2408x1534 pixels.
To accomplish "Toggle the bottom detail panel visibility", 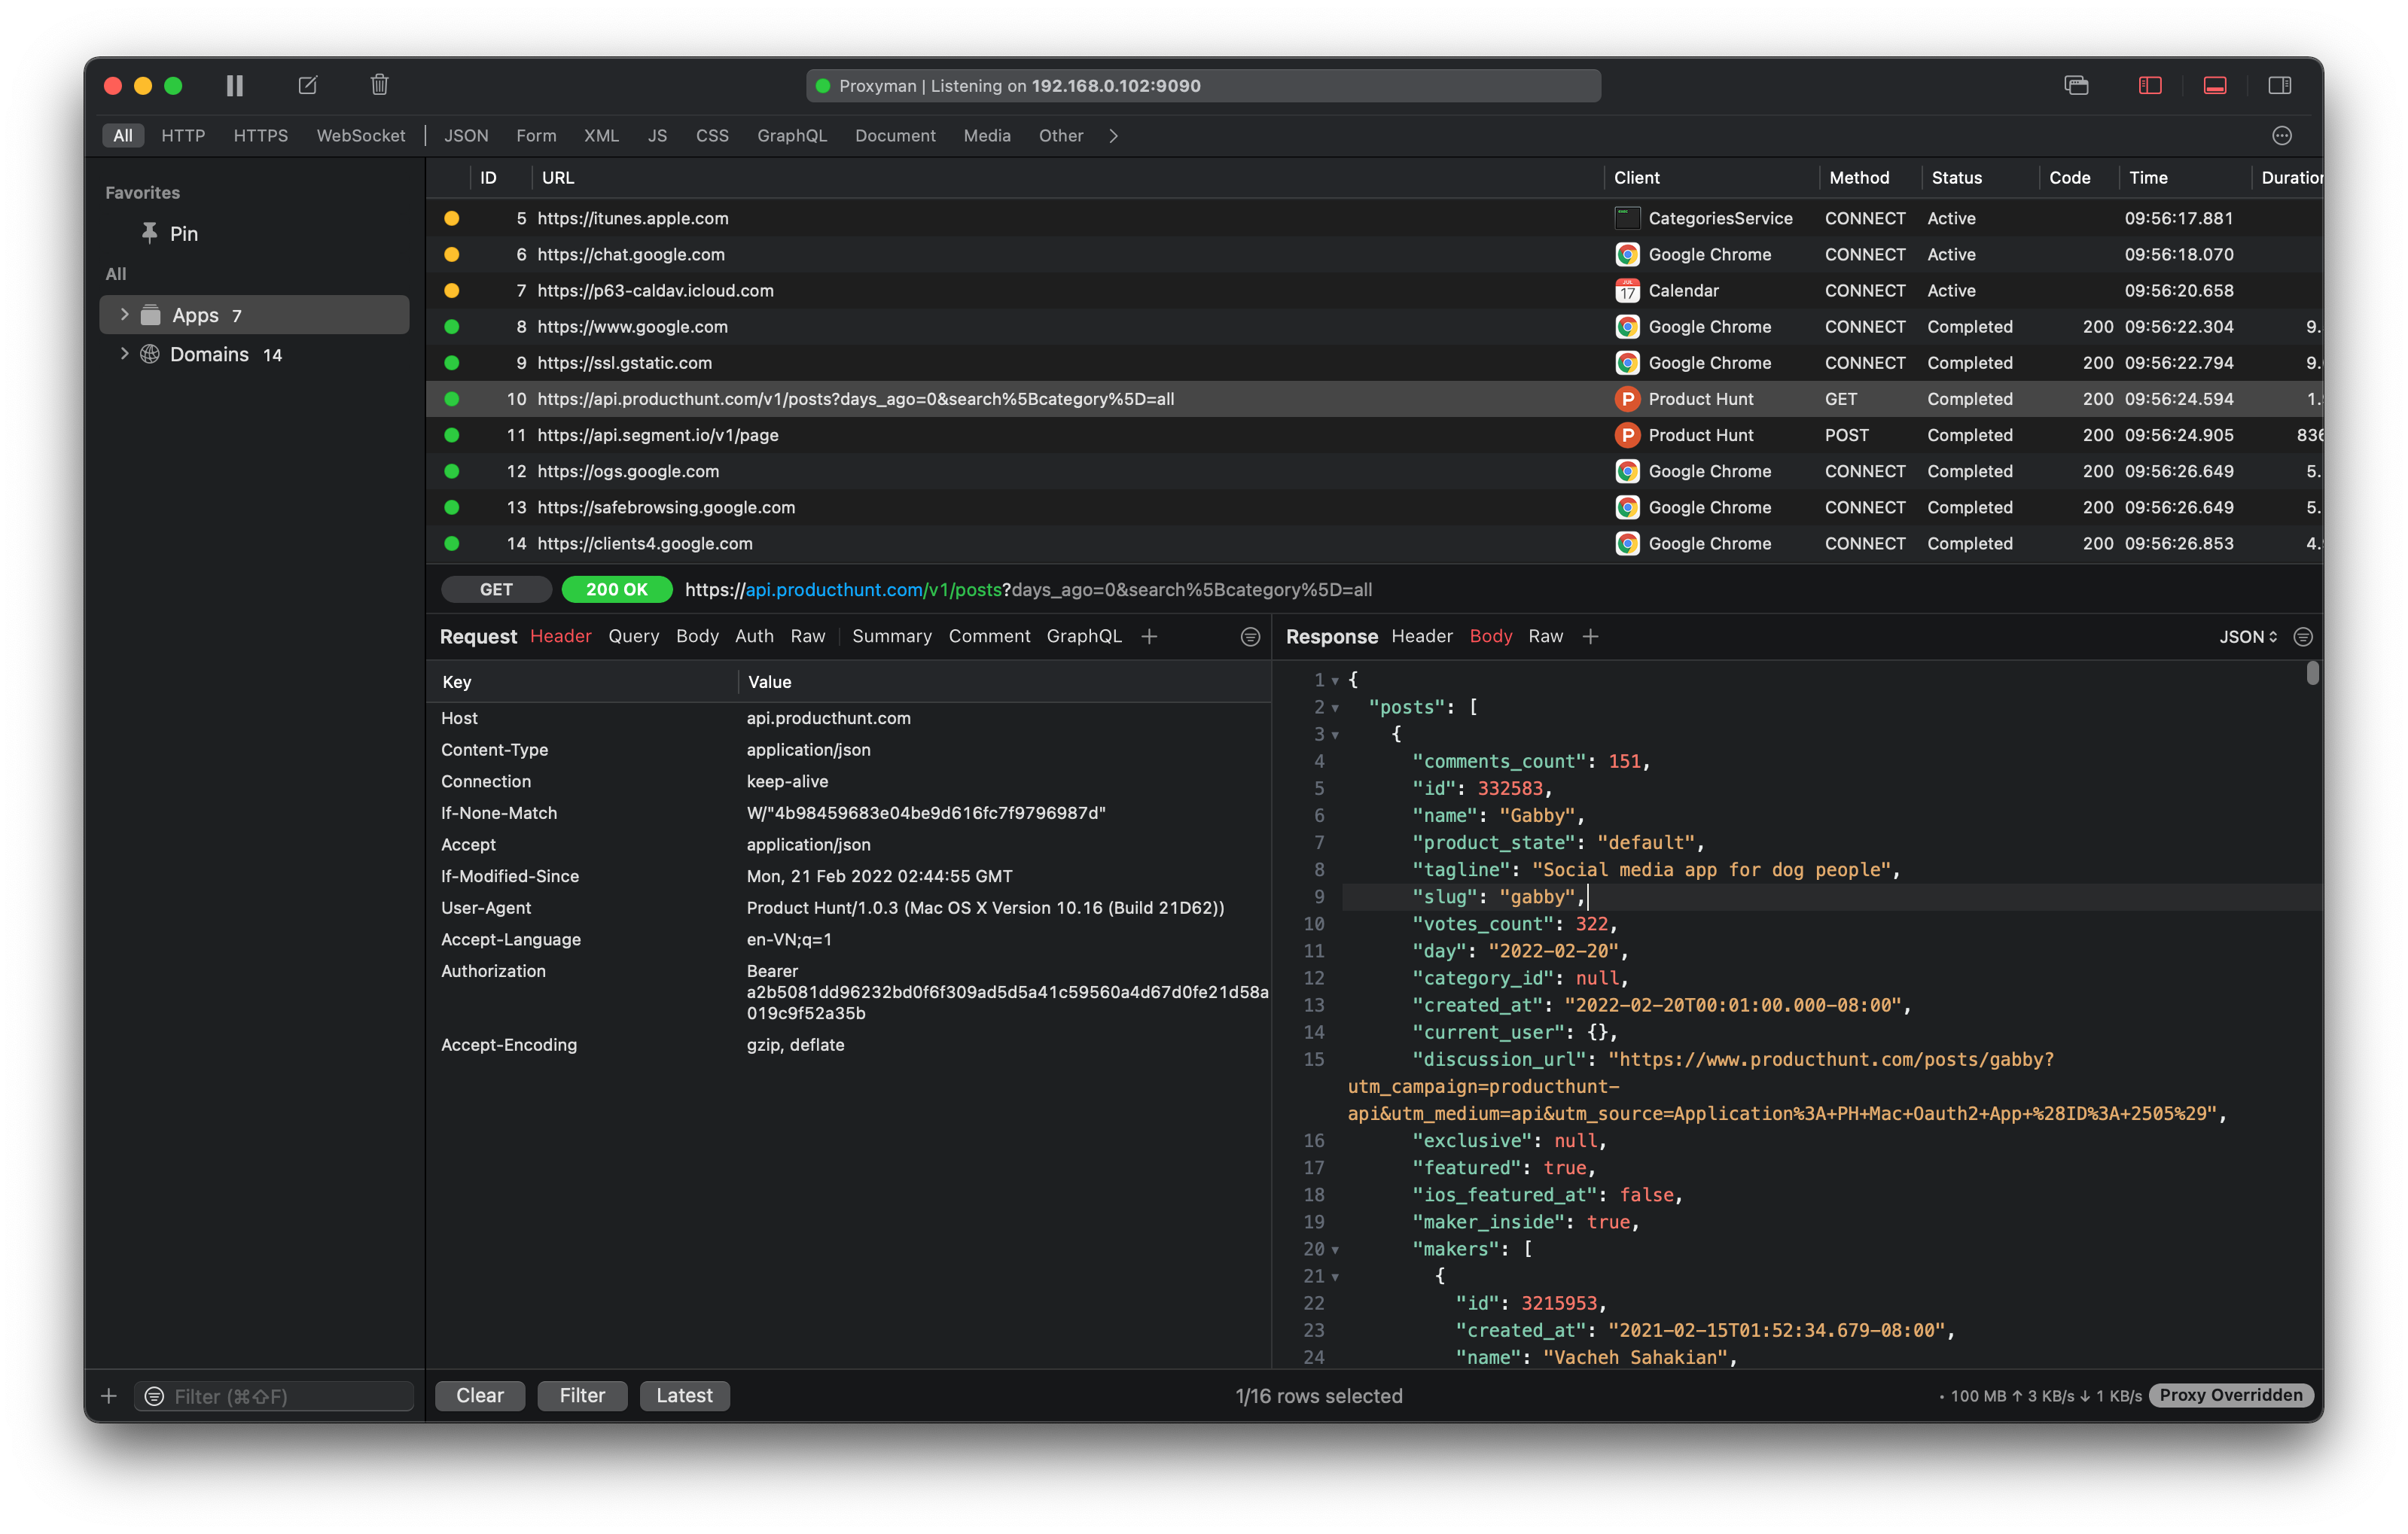I will pyautogui.click(x=2214, y=85).
